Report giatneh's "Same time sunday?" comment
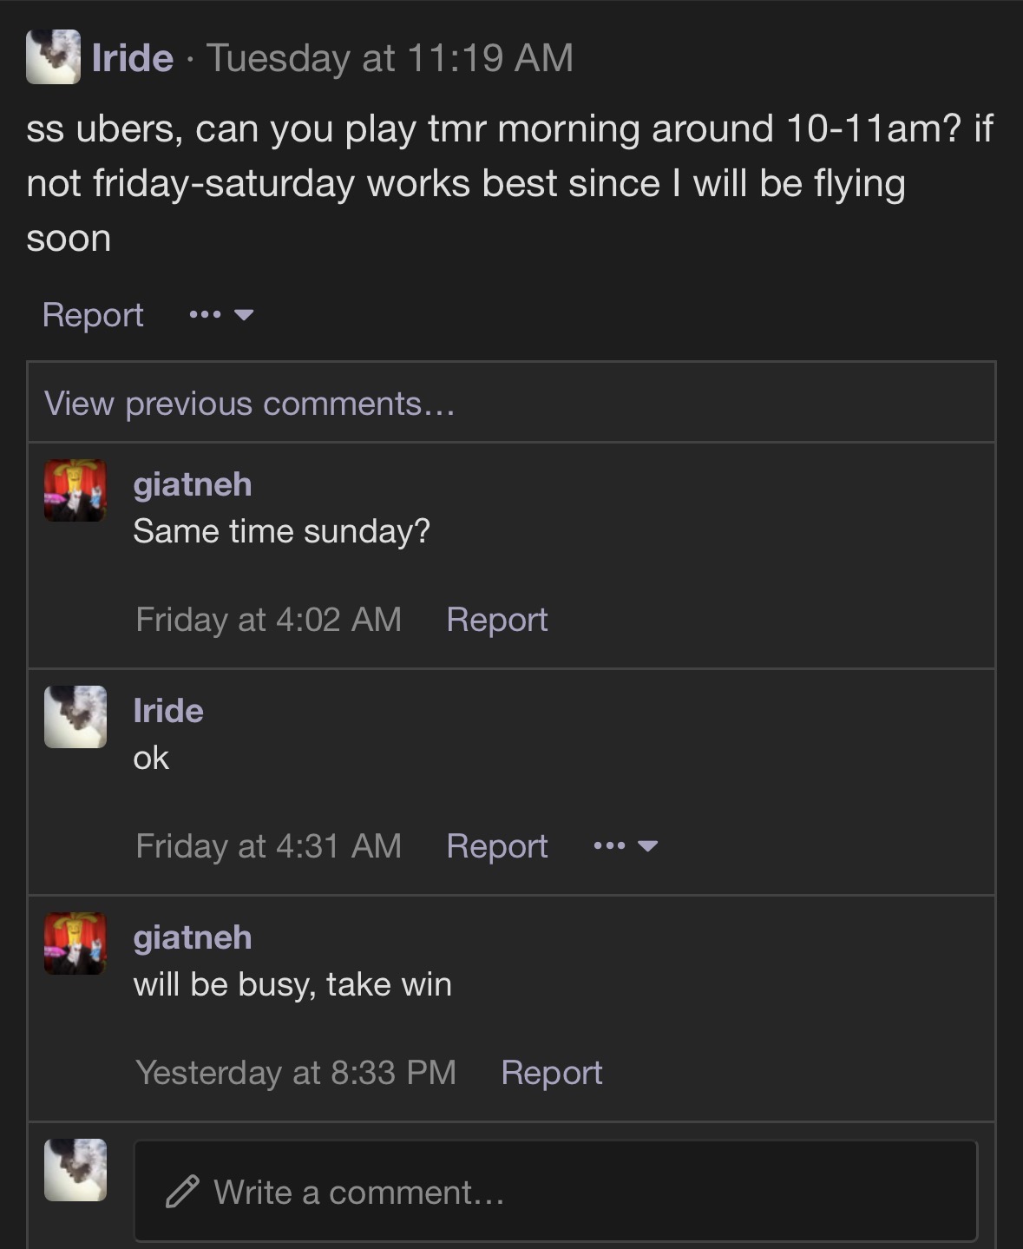Viewport: 1023px width, 1249px height. click(x=496, y=620)
